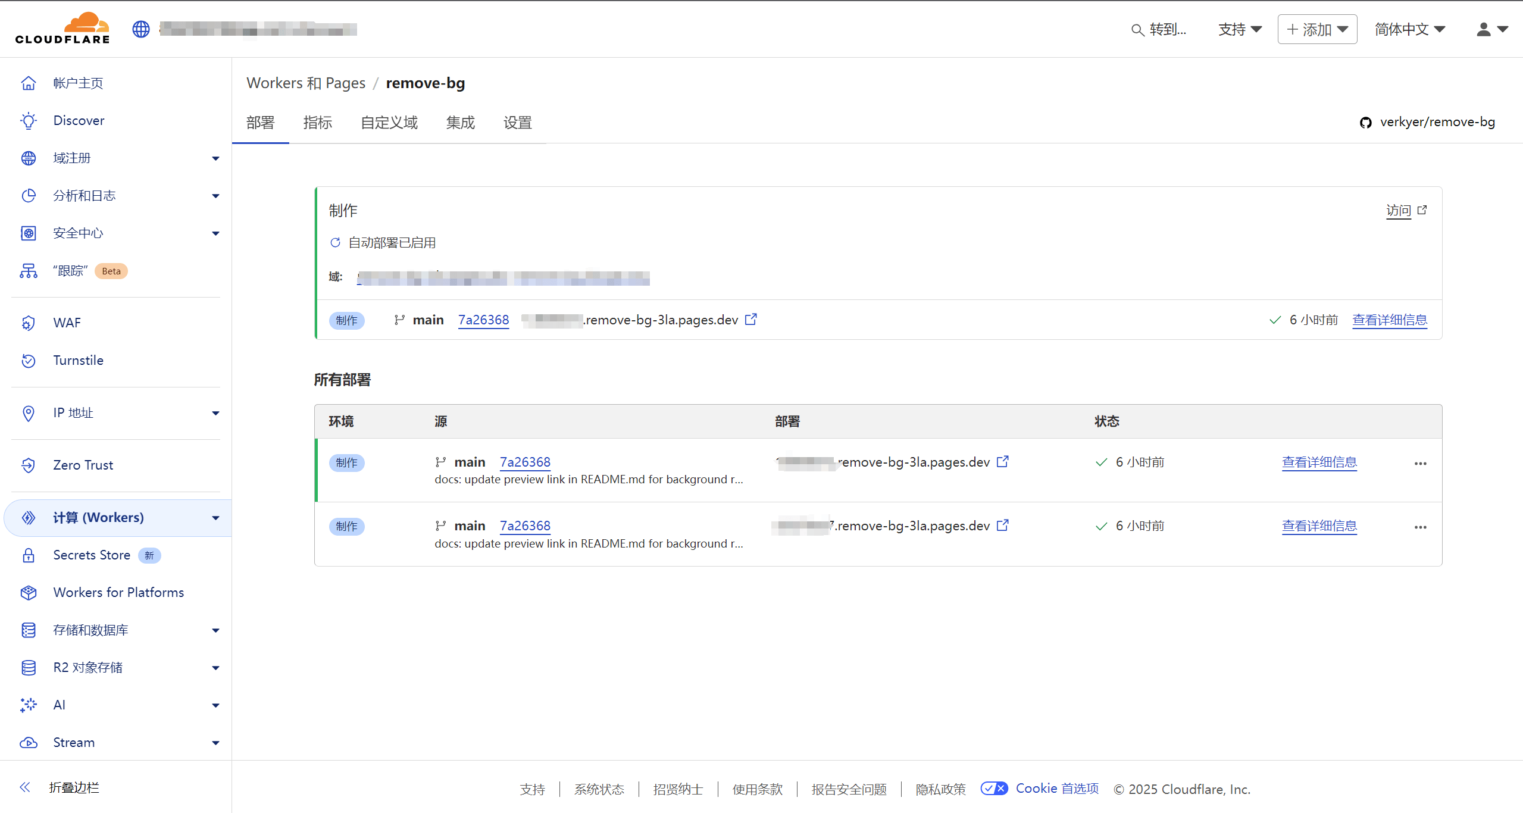Image resolution: width=1523 pixels, height=813 pixels.
Task: Expand the 安全中心 sidebar section
Action: click(x=215, y=233)
